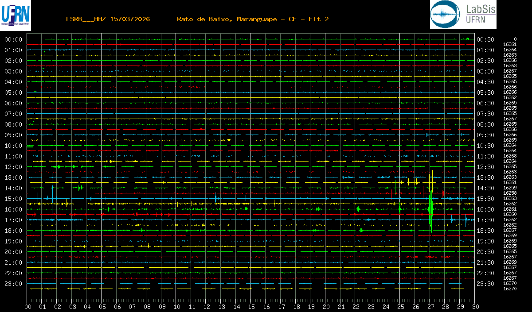Select the station title LSRB___HHZ 15/03/2026
The image size is (532, 312).
pyautogui.click(x=108, y=19)
